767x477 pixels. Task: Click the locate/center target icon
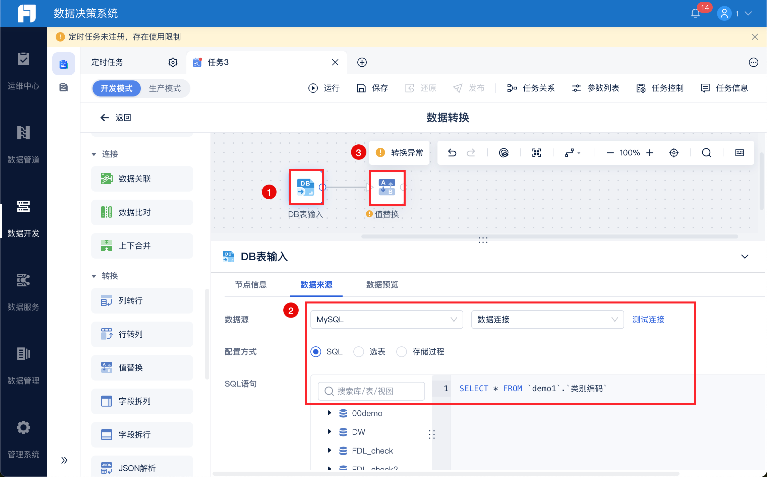click(x=673, y=153)
